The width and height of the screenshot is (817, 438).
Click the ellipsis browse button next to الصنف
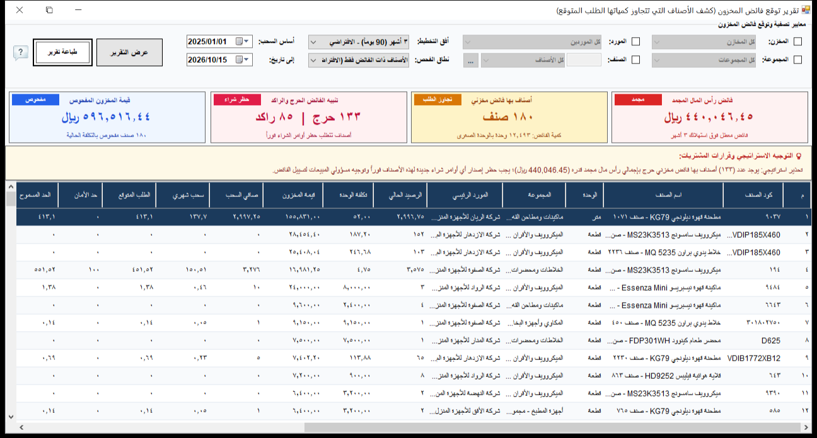coord(471,60)
